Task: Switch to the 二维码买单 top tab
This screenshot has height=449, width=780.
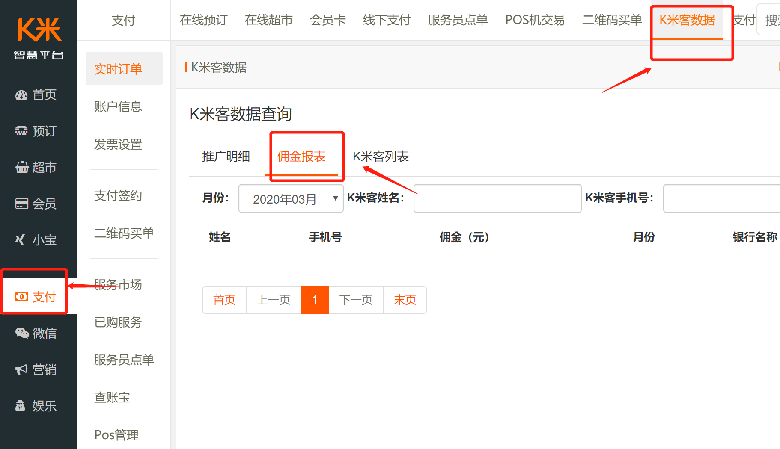Action: [x=612, y=20]
